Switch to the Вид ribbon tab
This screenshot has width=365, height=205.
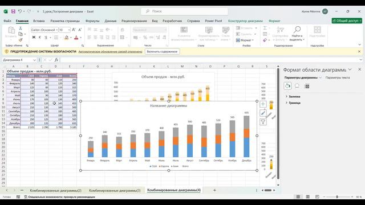pyautogui.click(x=155, y=21)
